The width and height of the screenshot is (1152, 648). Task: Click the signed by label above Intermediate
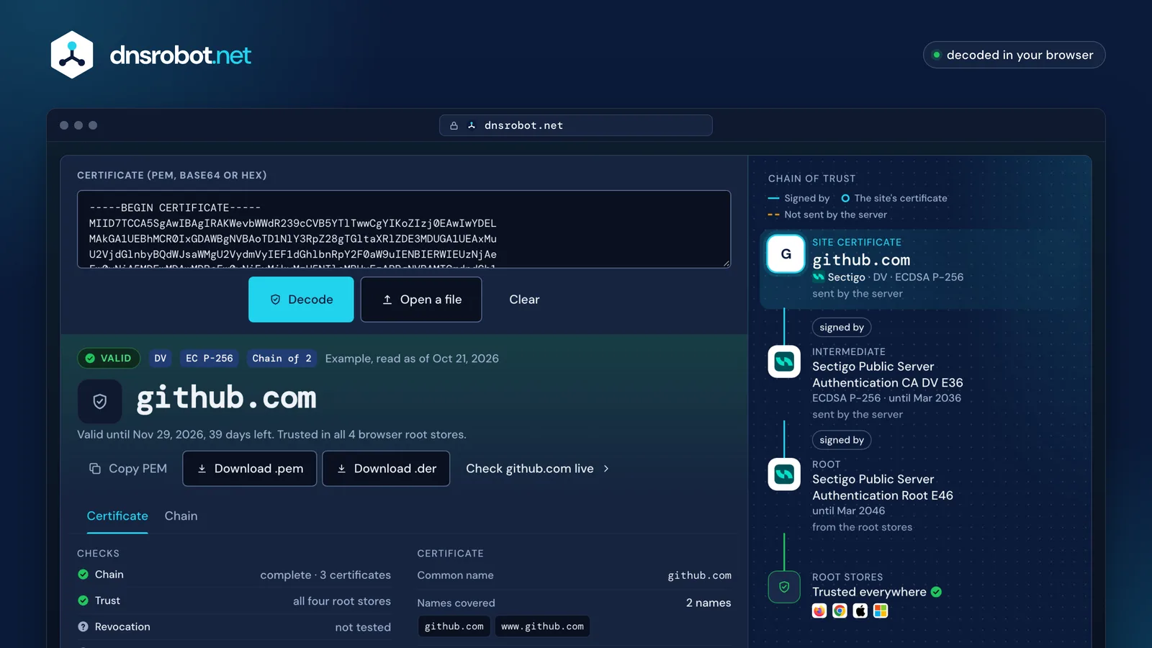click(x=842, y=328)
